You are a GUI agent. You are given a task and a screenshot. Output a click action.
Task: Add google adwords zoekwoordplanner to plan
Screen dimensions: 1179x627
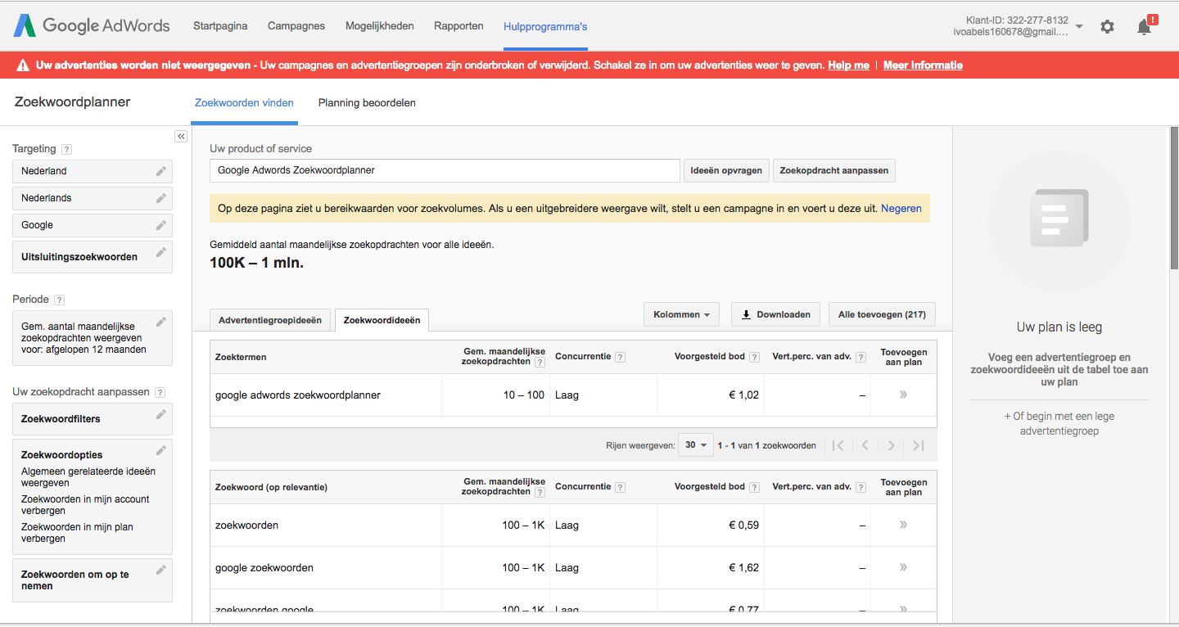pos(903,395)
